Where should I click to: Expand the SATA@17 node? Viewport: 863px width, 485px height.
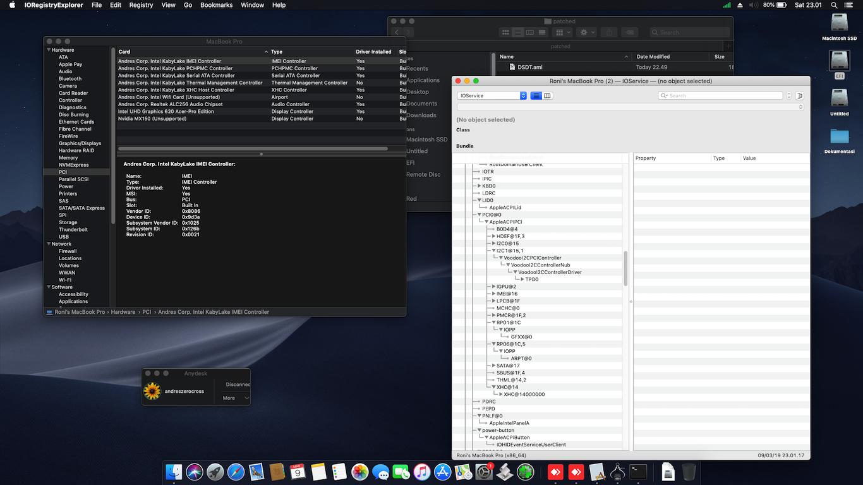(494, 366)
